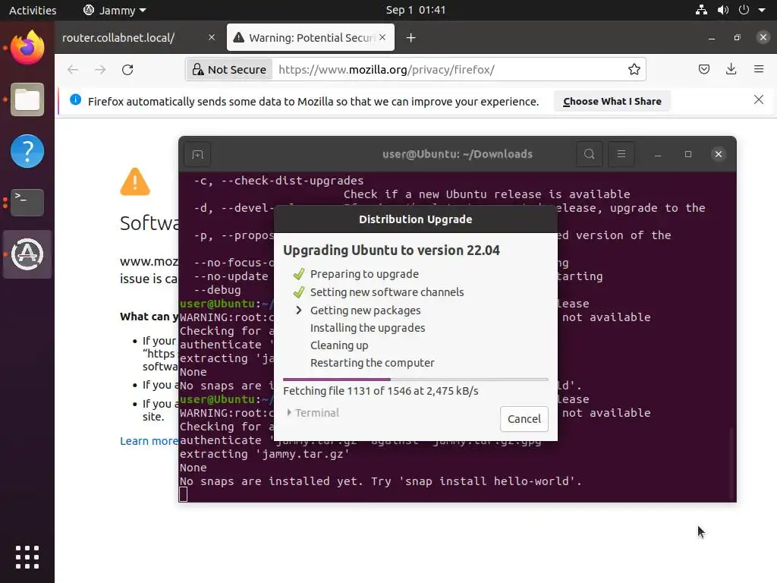The image size is (777, 583).
Task: Click the Cleaning up step
Action: click(x=339, y=345)
